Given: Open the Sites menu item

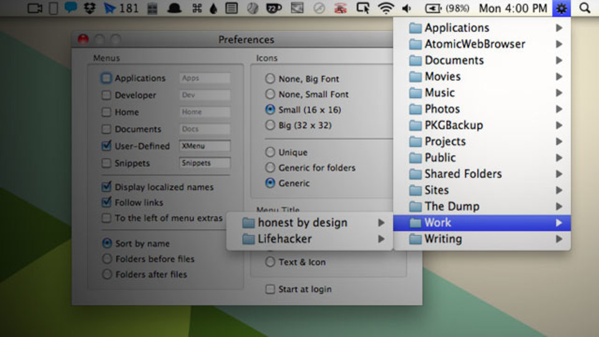Looking at the screenshot, I should click(482, 190).
